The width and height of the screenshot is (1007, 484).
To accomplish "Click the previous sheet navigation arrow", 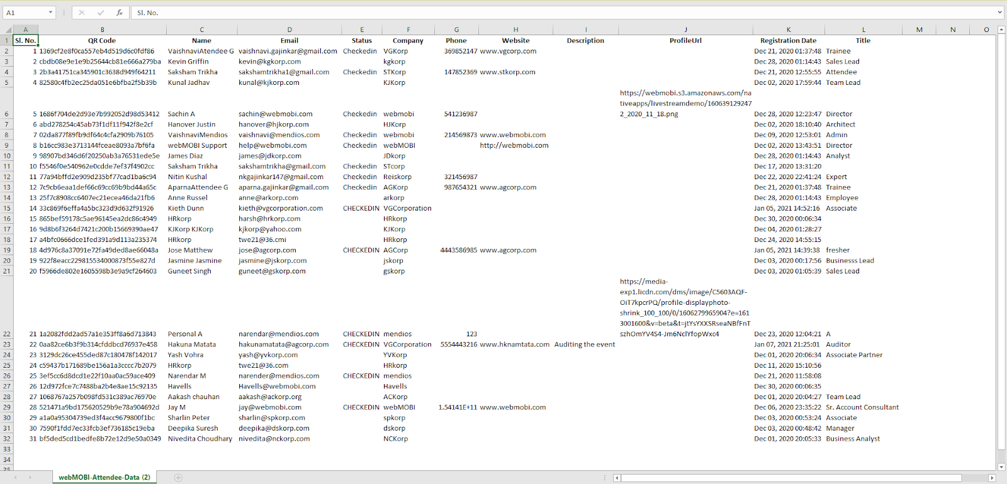I will point(16,478).
